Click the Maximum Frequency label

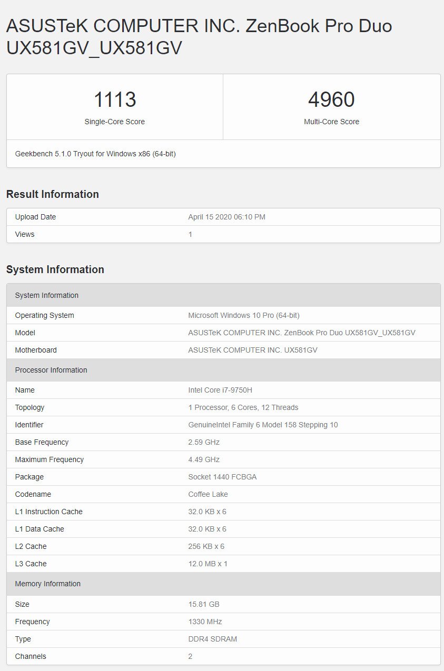coord(50,459)
